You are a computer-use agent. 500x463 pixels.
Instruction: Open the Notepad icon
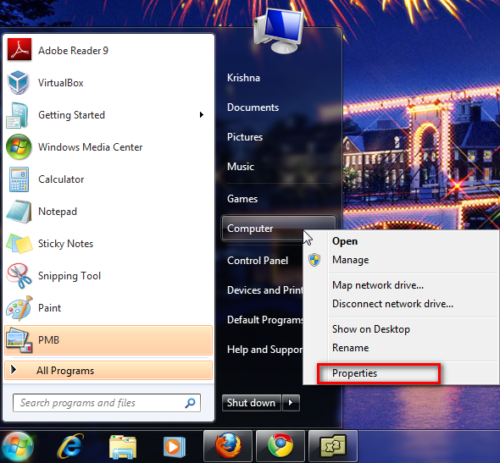(19, 212)
